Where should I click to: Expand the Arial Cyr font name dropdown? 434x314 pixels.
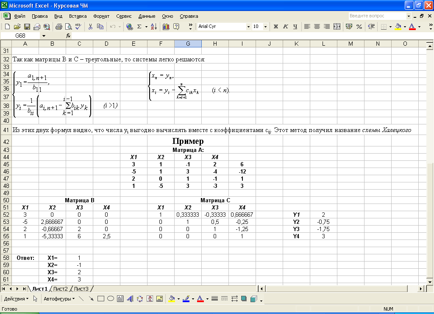pyautogui.click(x=248, y=27)
